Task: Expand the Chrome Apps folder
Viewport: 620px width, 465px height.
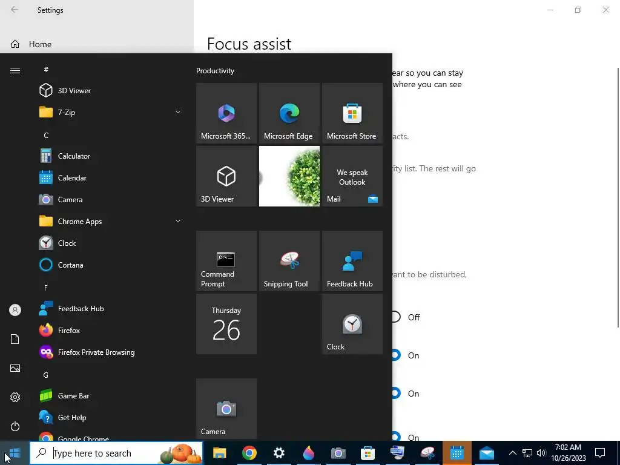Action: 111,222
